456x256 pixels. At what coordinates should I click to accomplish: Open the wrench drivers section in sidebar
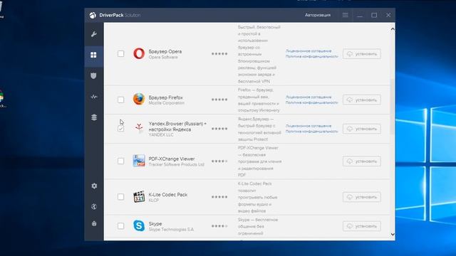(93, 34)
